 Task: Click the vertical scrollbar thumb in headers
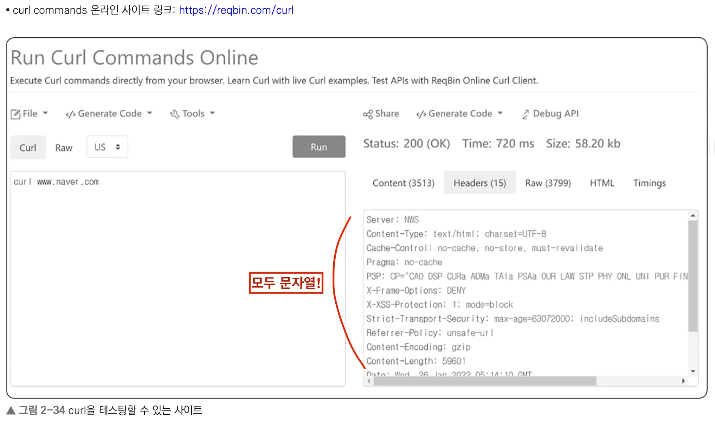[x=693, y=276]
